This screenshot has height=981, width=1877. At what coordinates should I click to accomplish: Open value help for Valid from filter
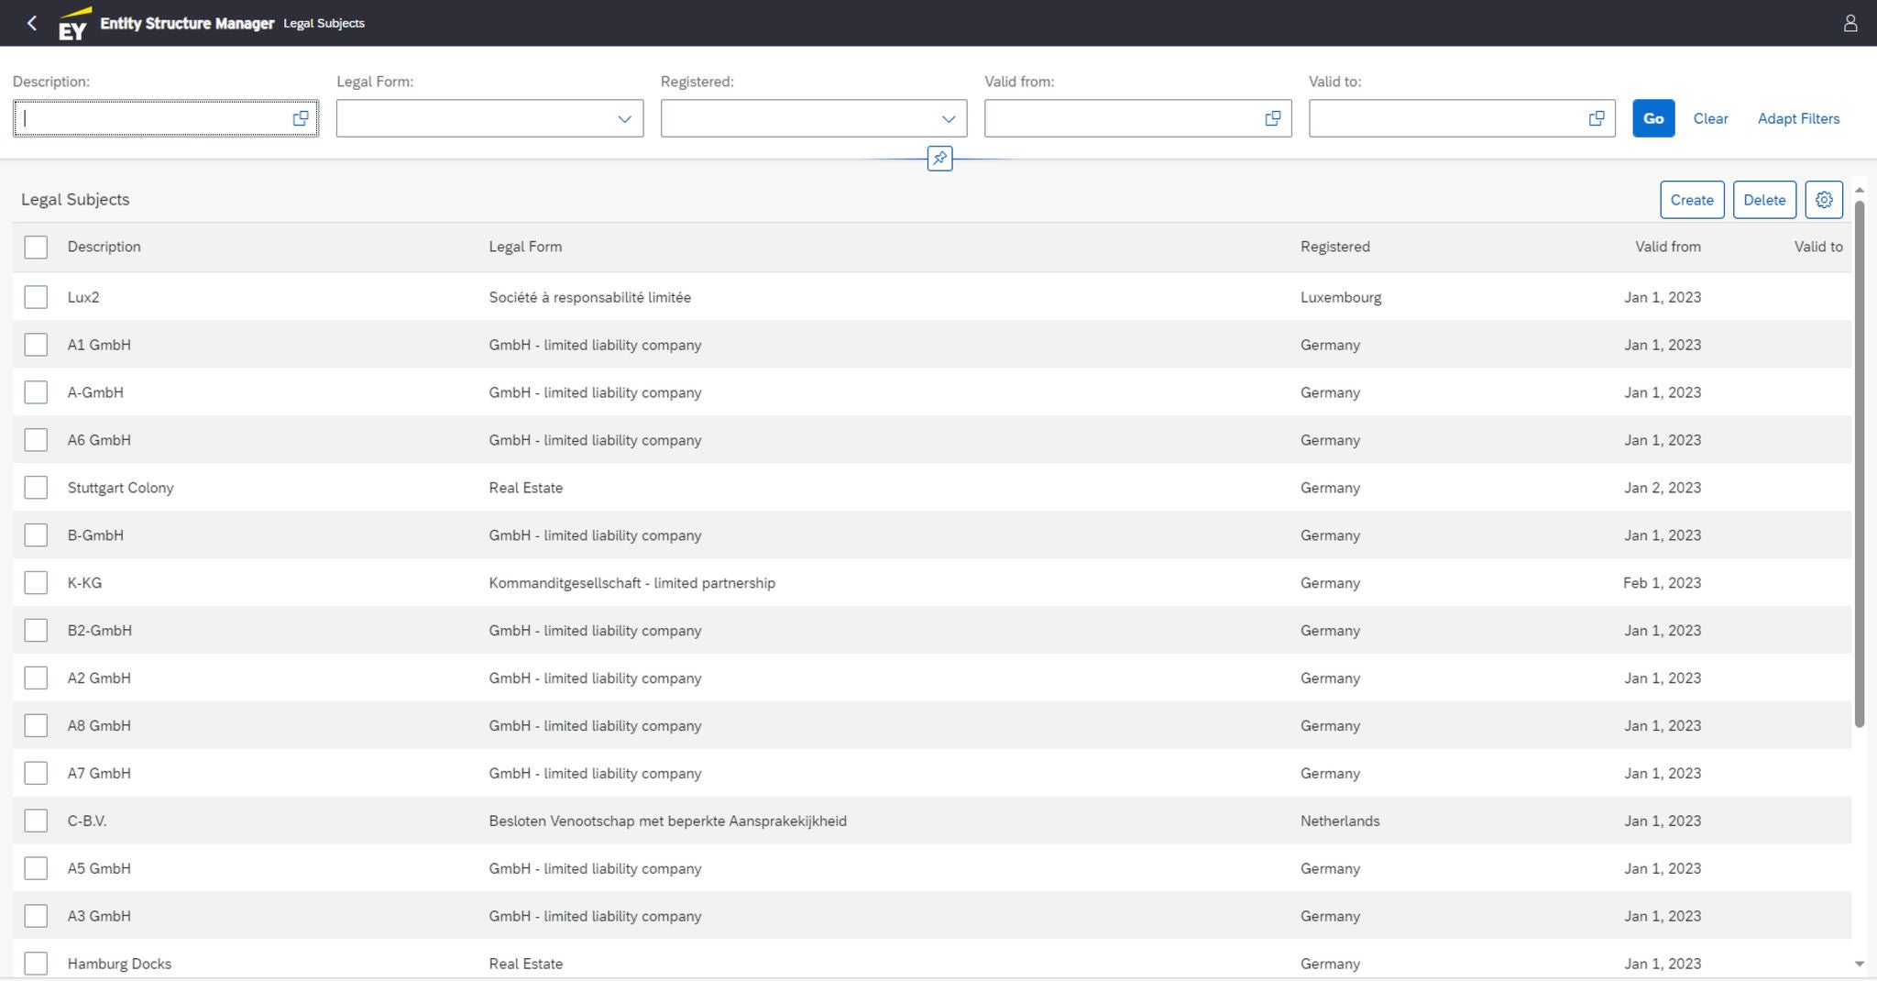(x=1272, y=118)
